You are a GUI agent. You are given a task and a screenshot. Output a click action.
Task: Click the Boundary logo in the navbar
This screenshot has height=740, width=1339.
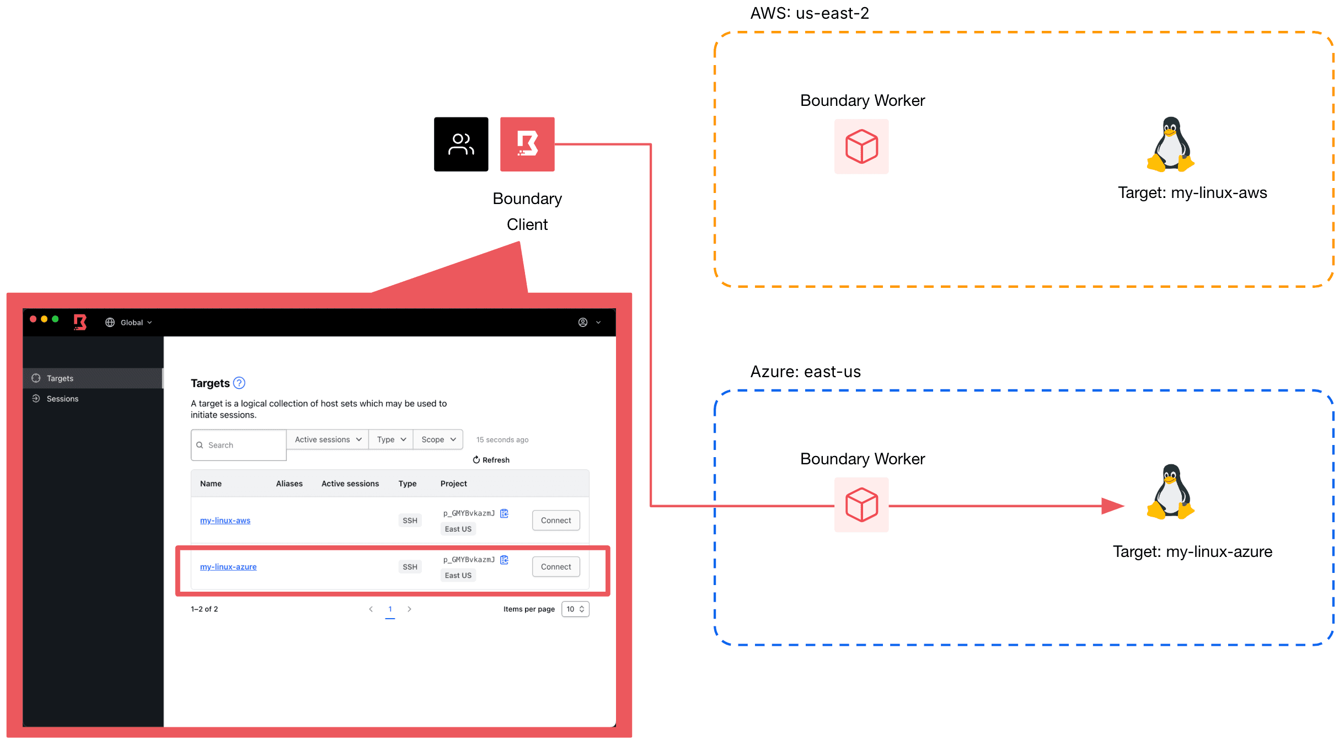click(x=79, y=322)
